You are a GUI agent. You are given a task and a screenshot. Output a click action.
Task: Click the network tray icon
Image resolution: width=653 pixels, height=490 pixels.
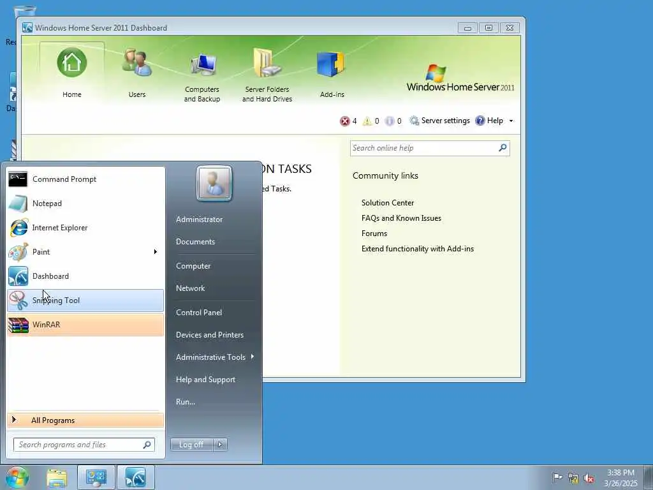(573, 478)
